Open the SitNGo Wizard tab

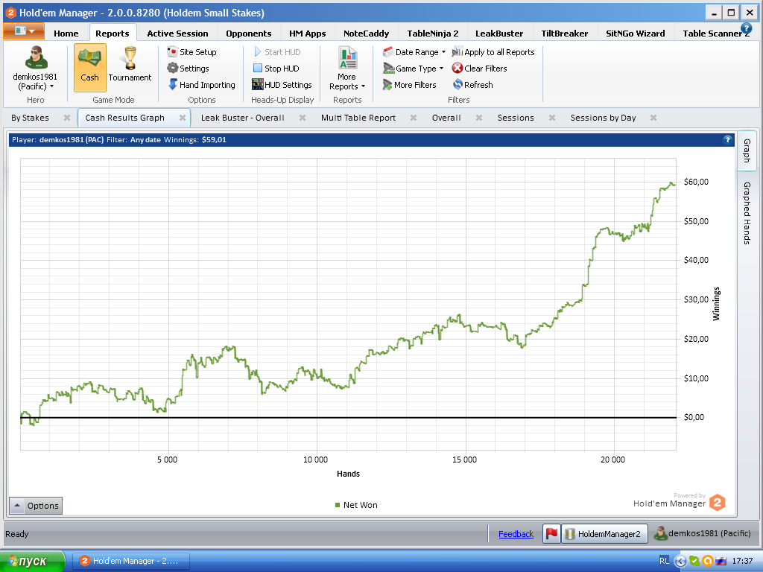click(x=636, y=33)
